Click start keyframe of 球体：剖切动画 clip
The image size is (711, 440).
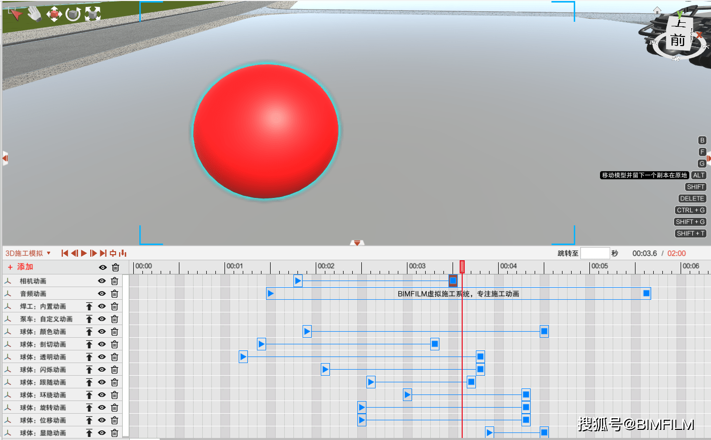261,344
